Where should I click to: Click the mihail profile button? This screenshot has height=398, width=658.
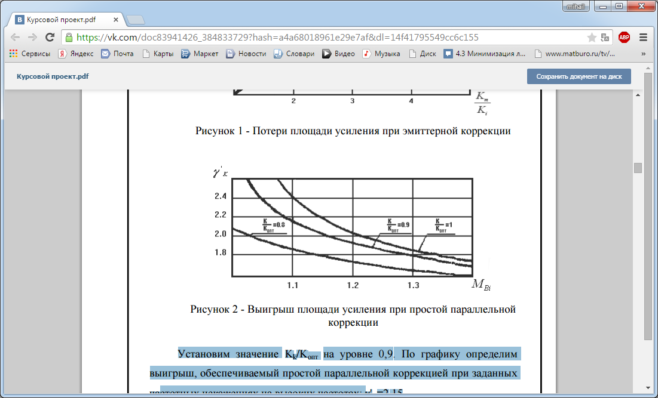[576, 7]
